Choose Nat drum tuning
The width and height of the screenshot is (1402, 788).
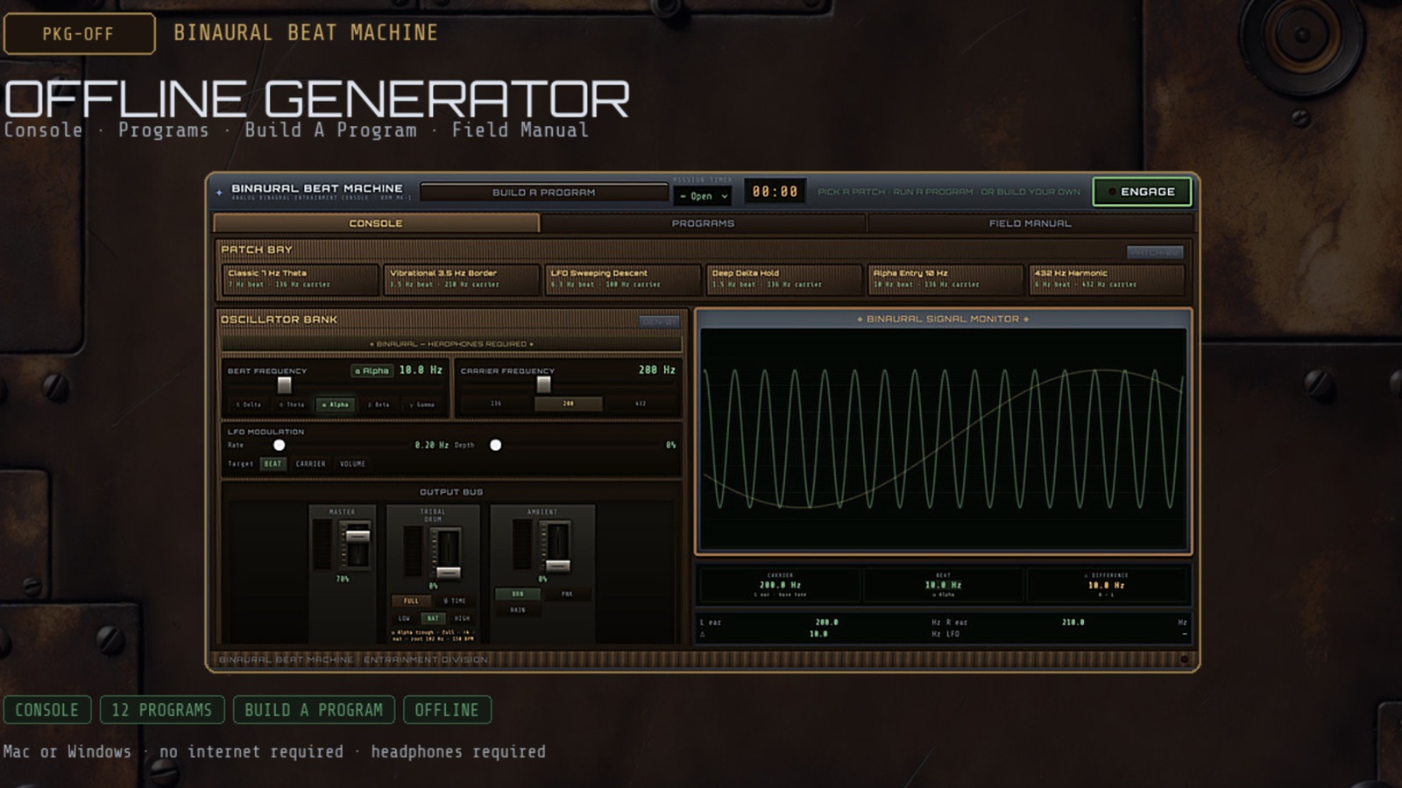point(433,618)
